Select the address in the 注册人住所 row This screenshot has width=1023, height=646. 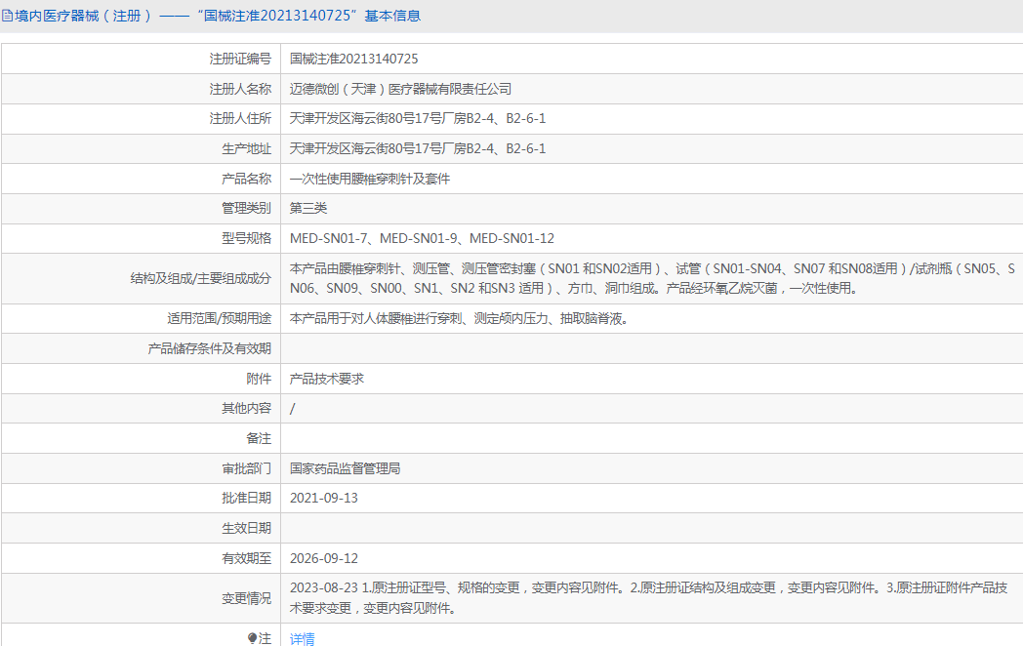coord(418,118)
